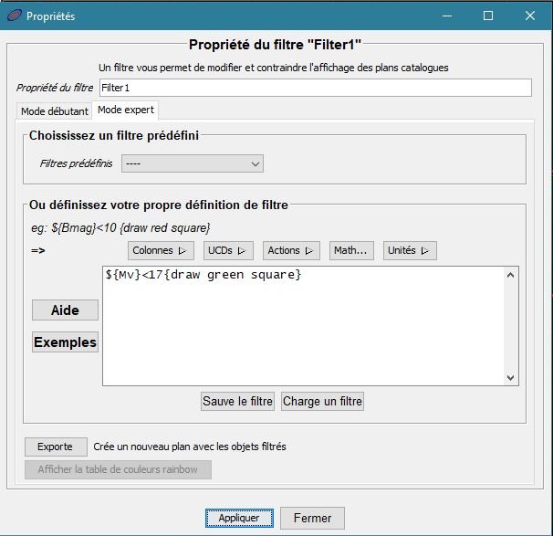The height and width of the screenshot is (536, 553).
Task: Select the Mode expert tab
Action: (x=126, y=110)
